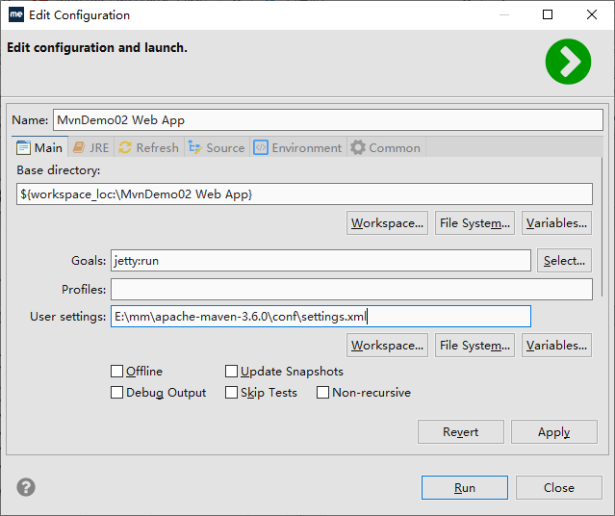Toggle the Non-recursive checkbox

point(323,393)
